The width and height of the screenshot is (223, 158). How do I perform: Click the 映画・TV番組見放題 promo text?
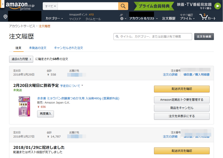coord(194,5)
